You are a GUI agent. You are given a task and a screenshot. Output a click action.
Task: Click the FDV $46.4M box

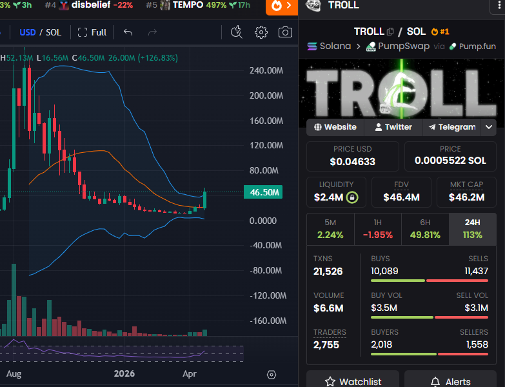coord(401,192)
